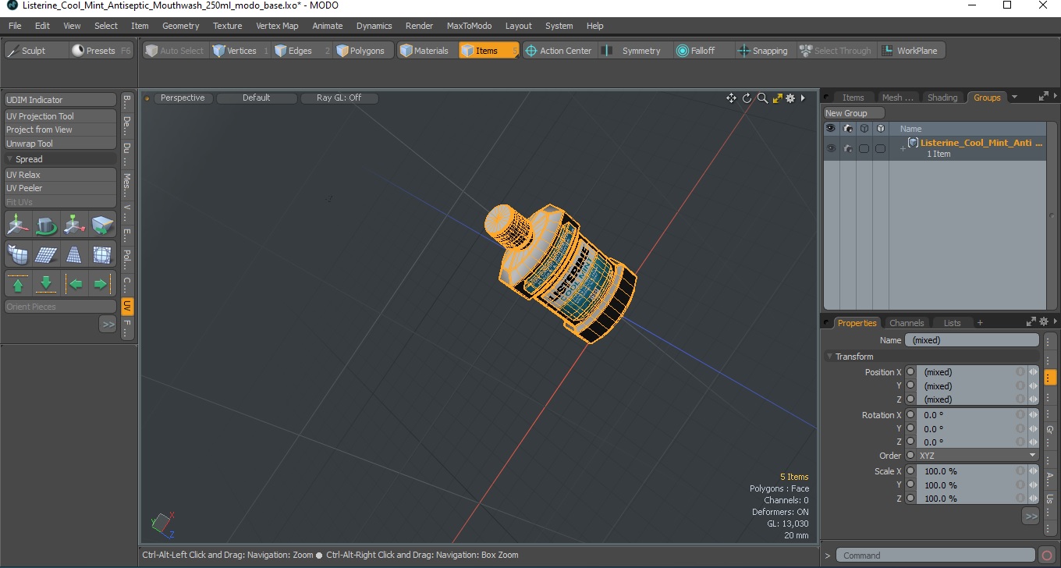Open the MaxToModo menu
The image size is (1061, 568).
point(469,26)
